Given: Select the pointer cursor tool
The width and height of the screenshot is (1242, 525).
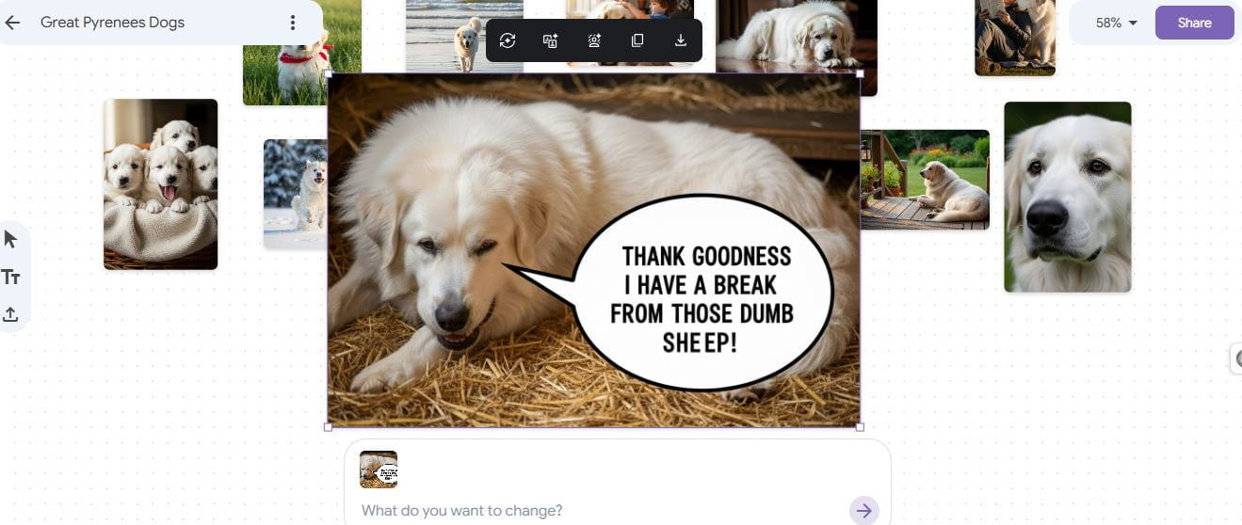Looking at the screenshot, I should 11,239.
